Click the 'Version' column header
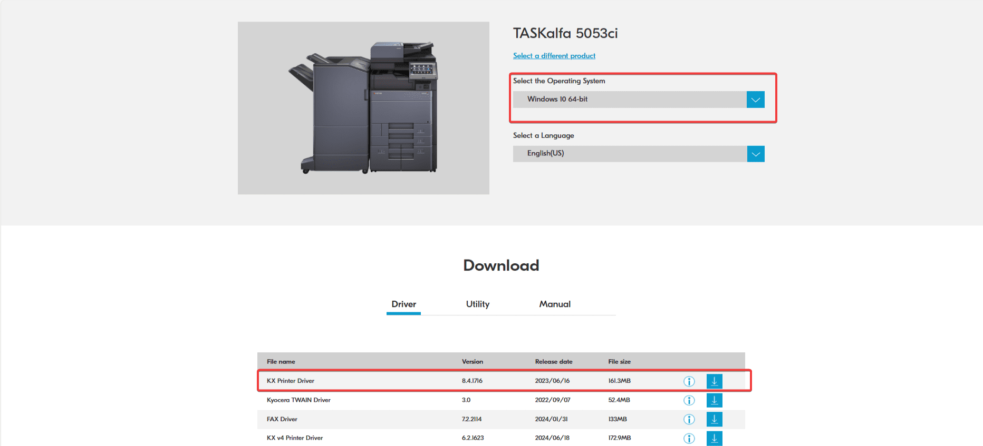This screenshot has width=983, height=446. (473, 362)
